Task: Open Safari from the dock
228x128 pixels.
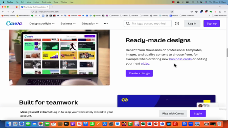Action: click(x=21, y=124)
